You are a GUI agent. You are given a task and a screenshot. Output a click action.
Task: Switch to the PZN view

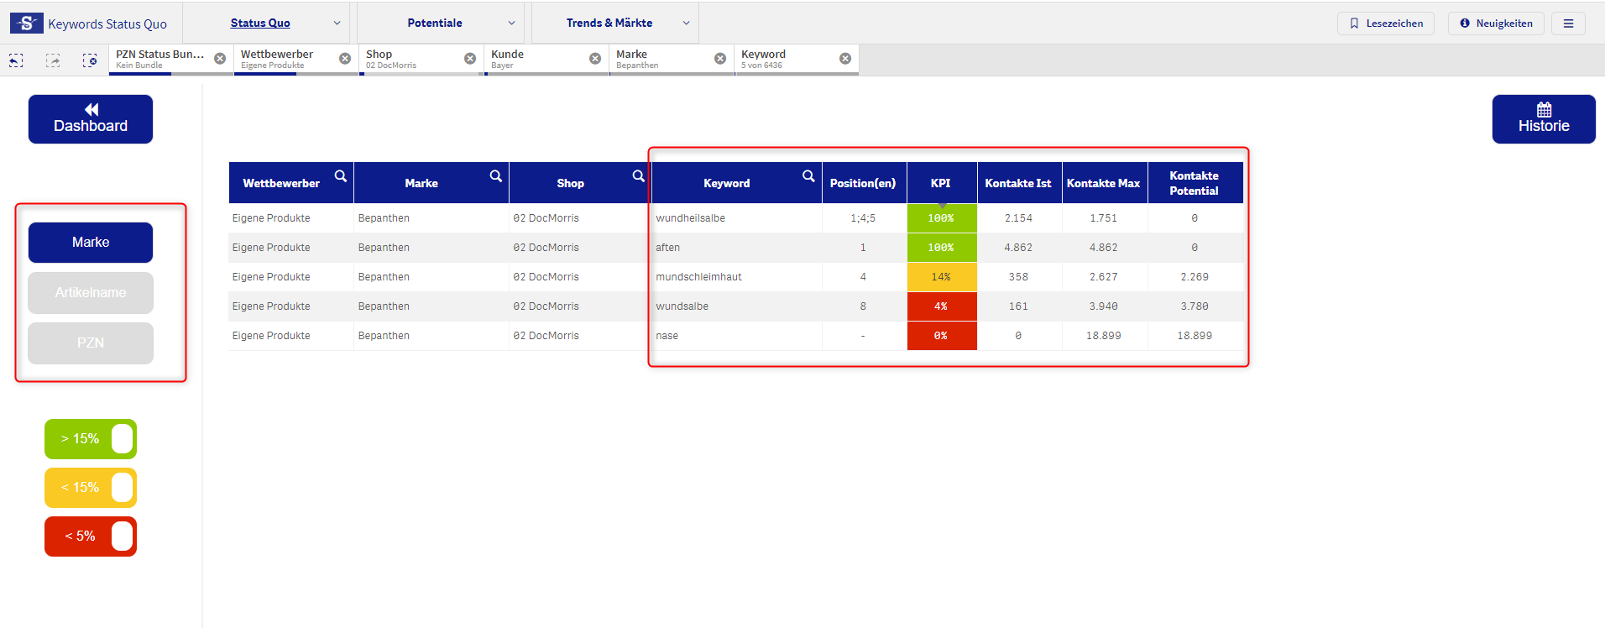pyautogui.click(x=91, y=343)
